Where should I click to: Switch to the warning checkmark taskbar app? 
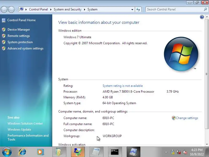78,152
